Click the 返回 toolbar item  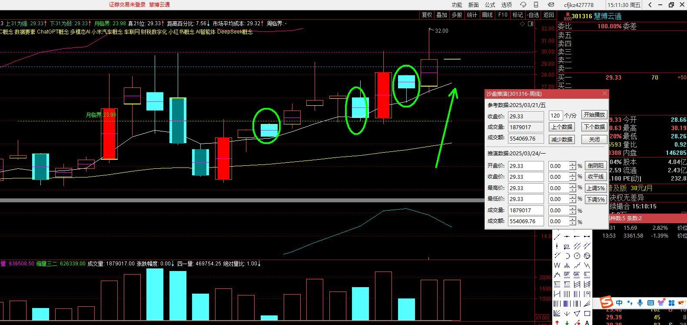tap(549, 15)
